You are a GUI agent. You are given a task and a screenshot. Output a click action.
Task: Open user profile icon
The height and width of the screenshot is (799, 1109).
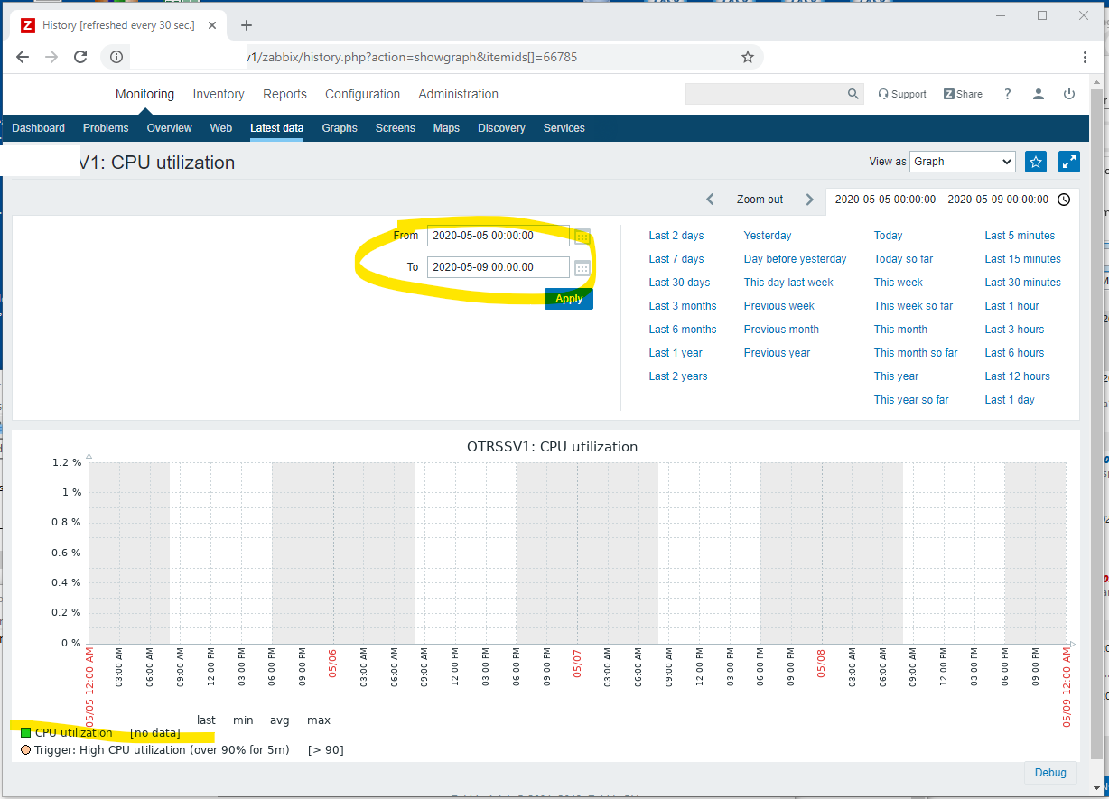click(x=1039, y=94)
